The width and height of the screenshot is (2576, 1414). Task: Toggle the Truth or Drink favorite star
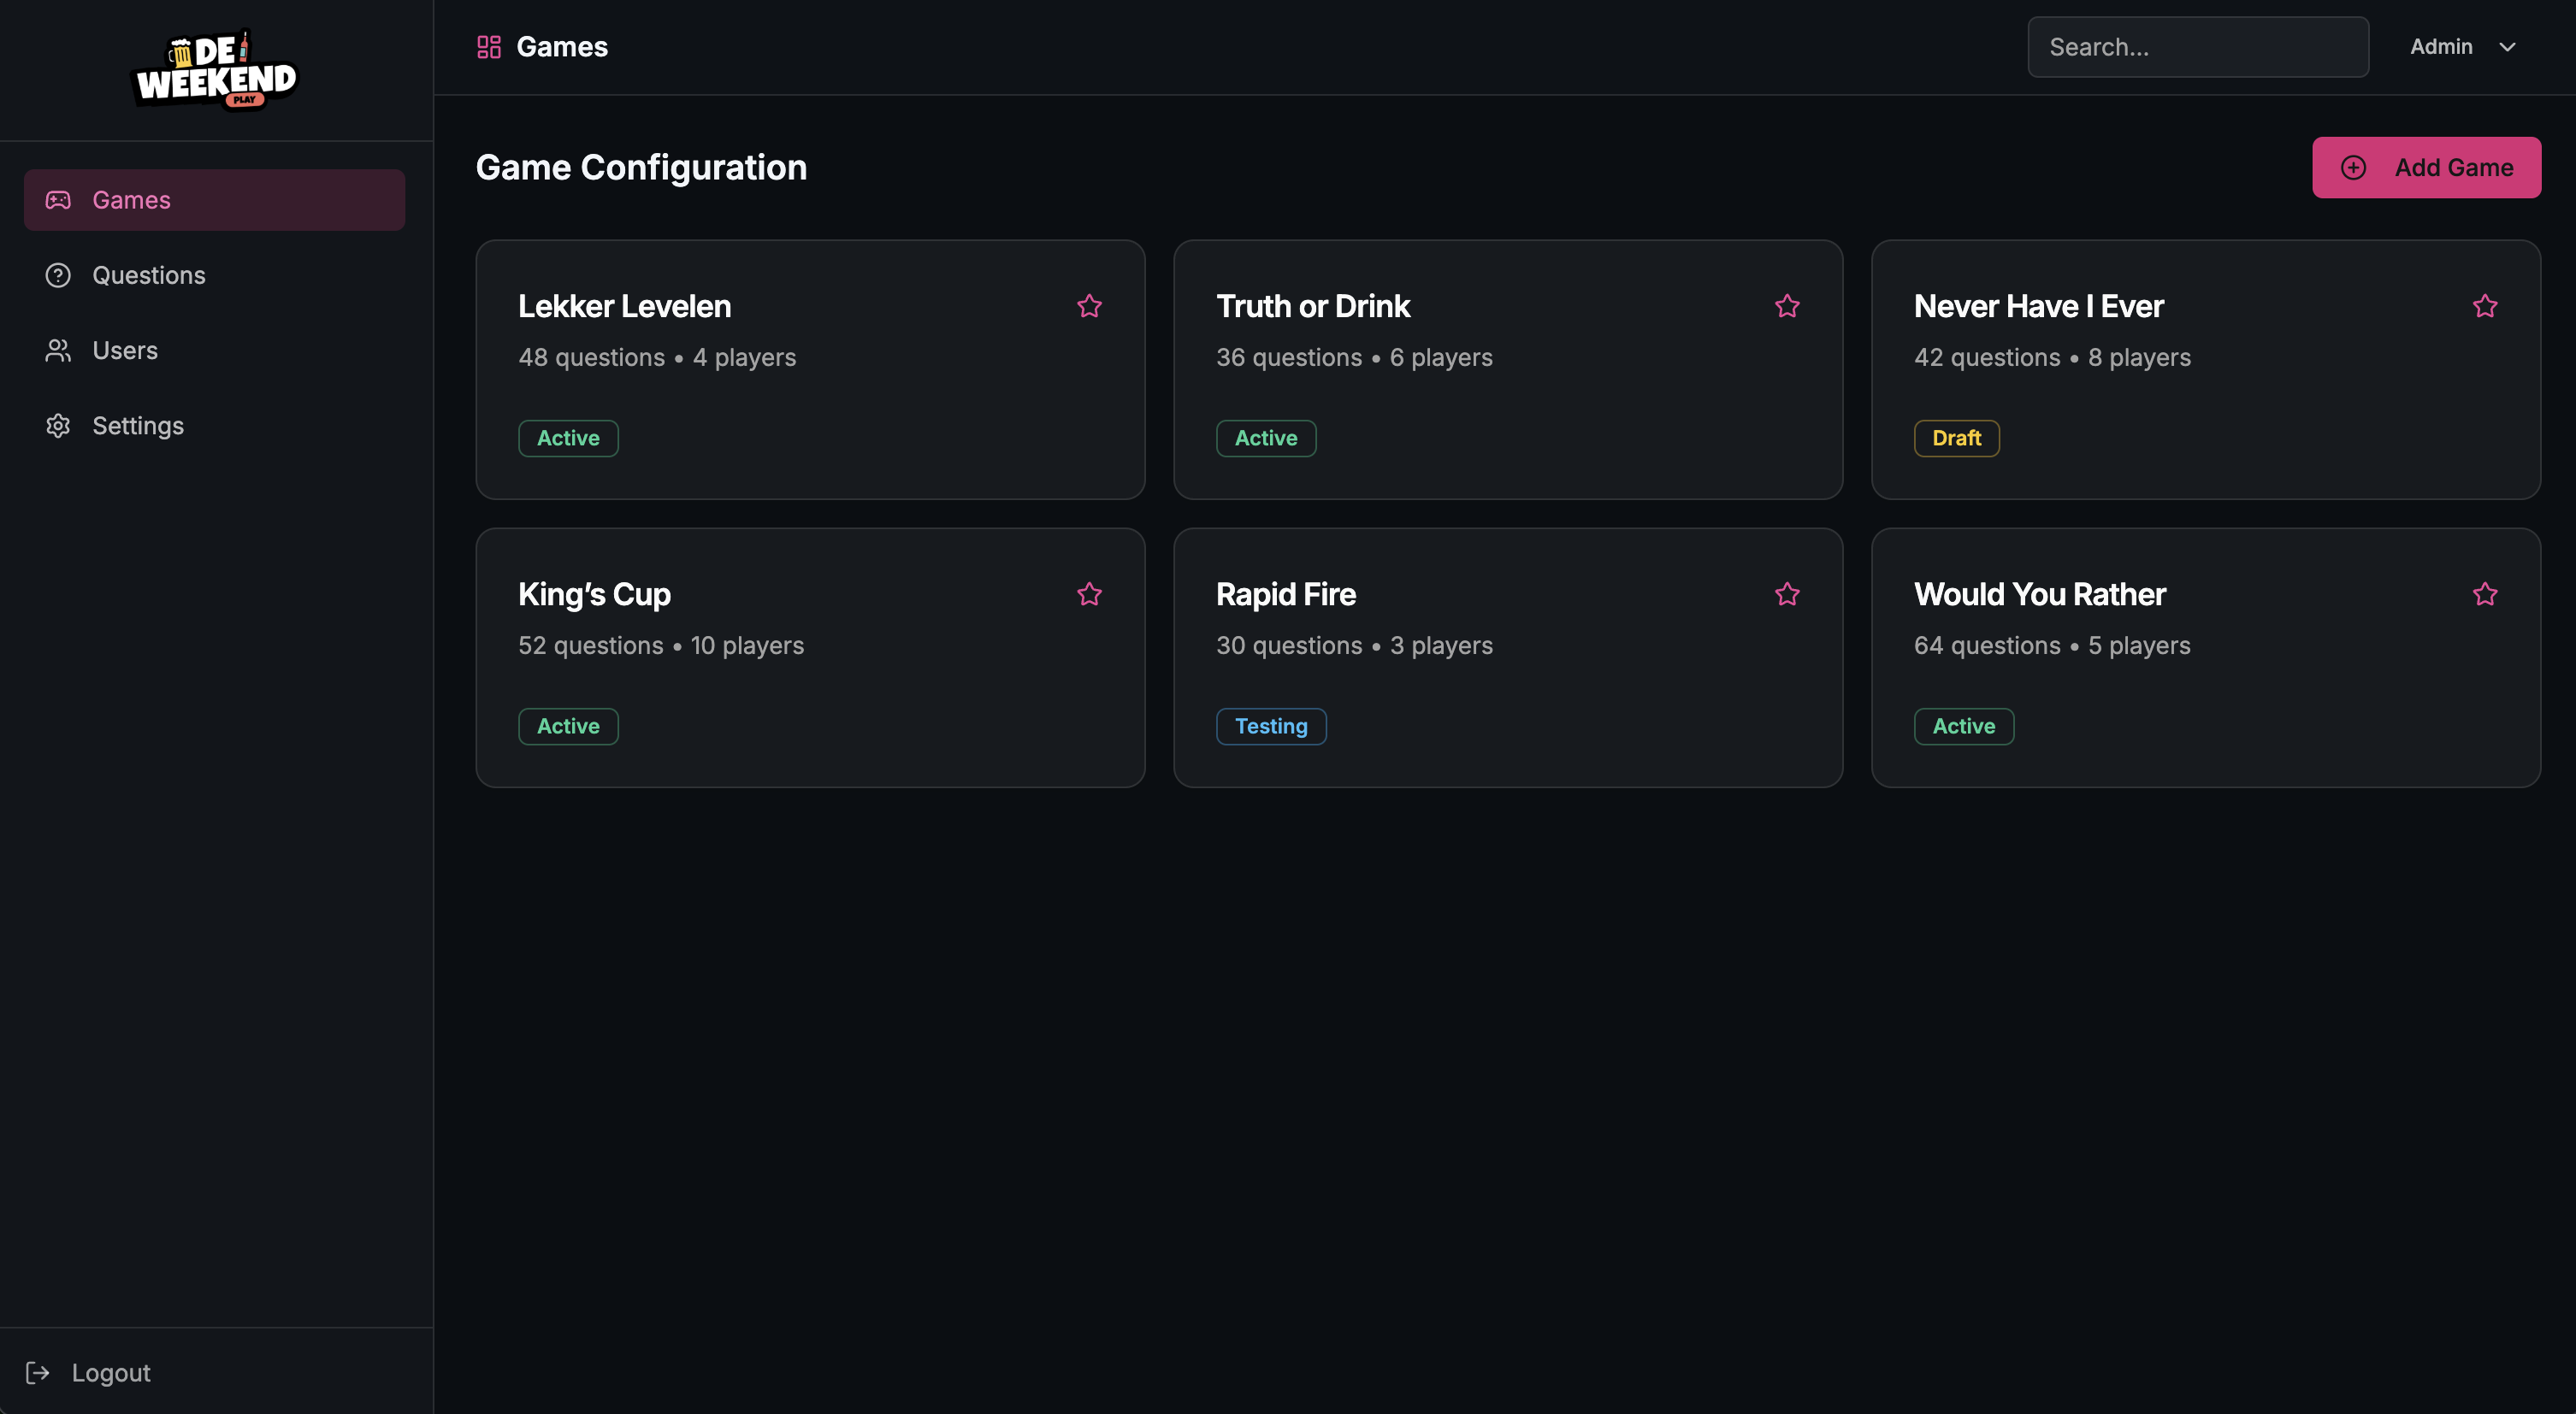click(x=1787, y=306)
